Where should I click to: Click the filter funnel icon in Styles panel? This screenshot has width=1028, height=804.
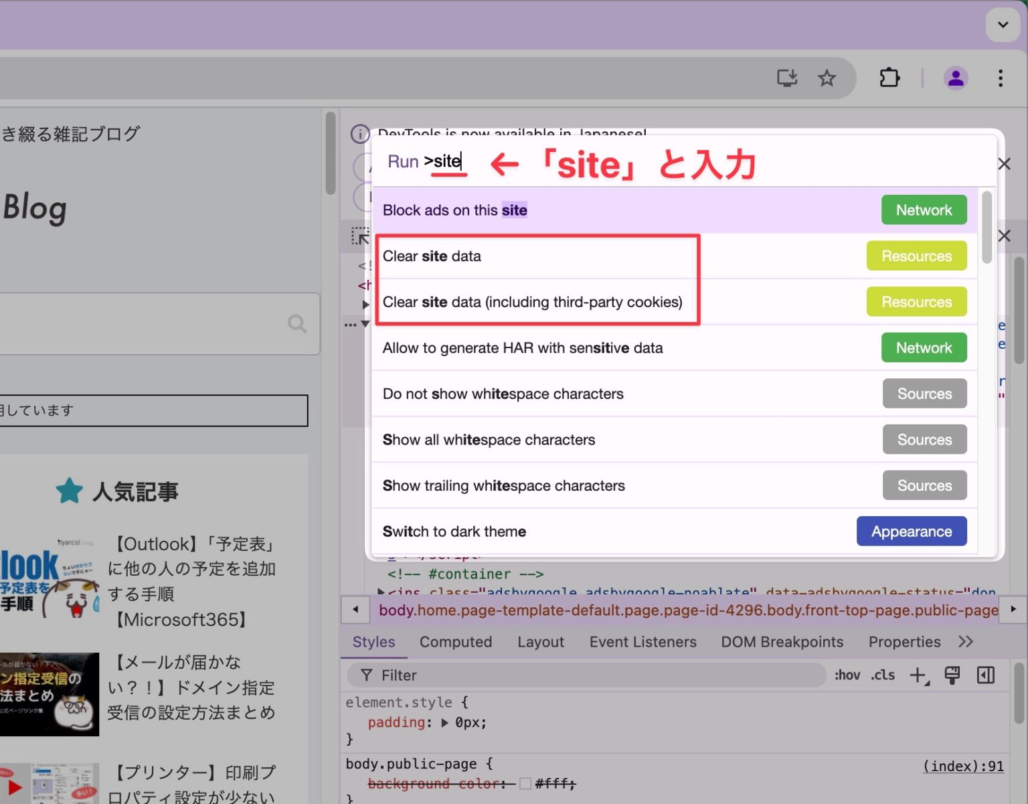365,675
